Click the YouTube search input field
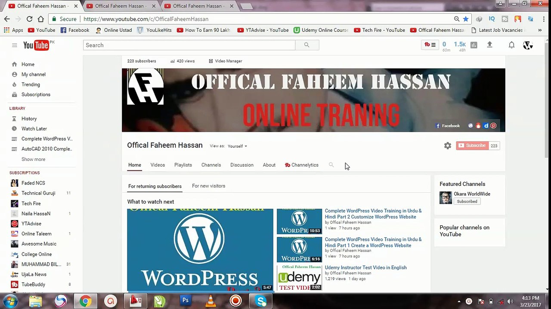 pyautogui.click(x=189, y=45)
